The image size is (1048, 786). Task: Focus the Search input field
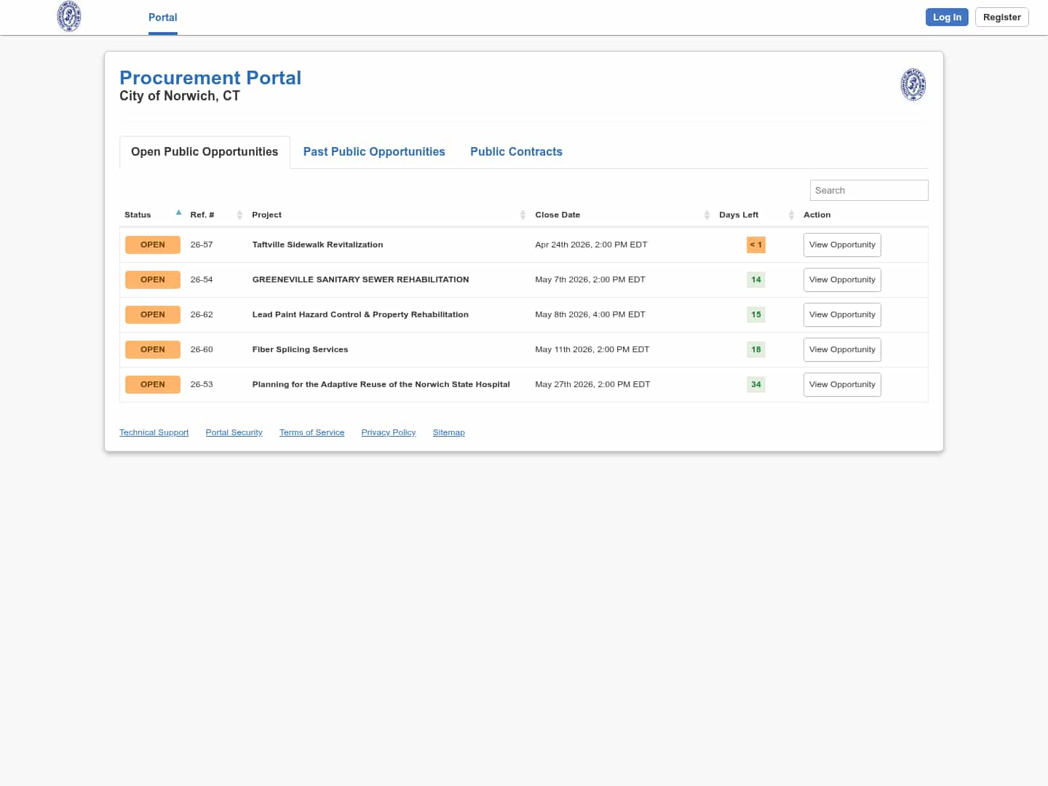point(868,191)
